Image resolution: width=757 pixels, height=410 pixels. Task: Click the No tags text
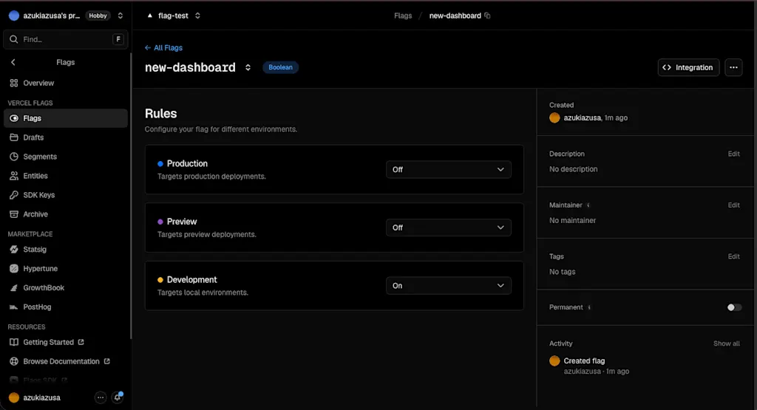pos(562,272)
